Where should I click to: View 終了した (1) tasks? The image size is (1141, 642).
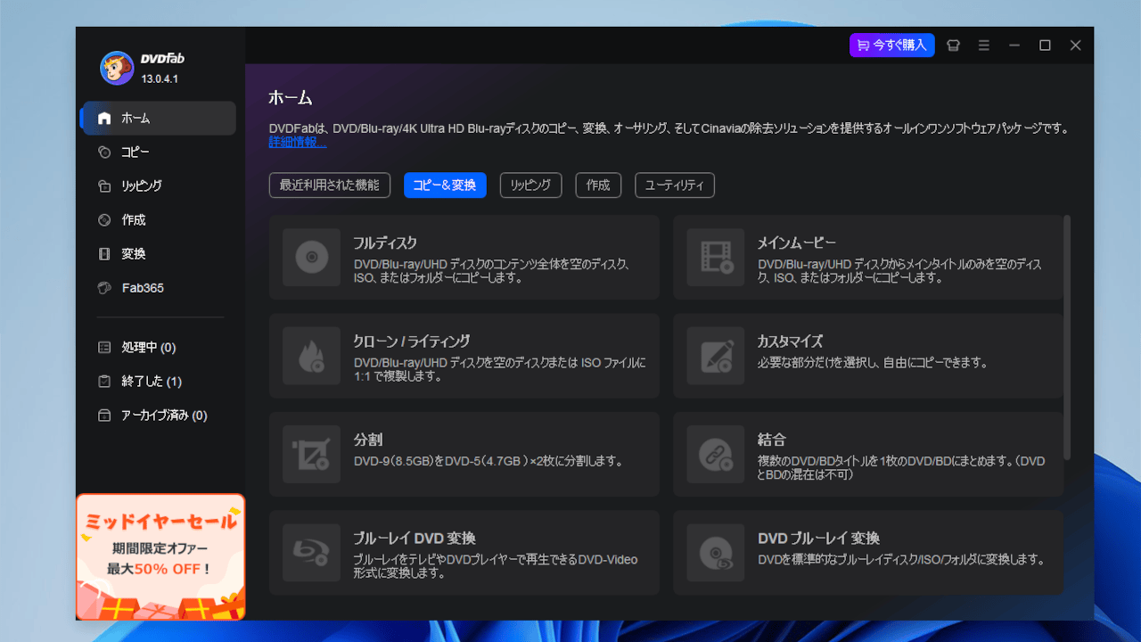(x=159, y=382)
